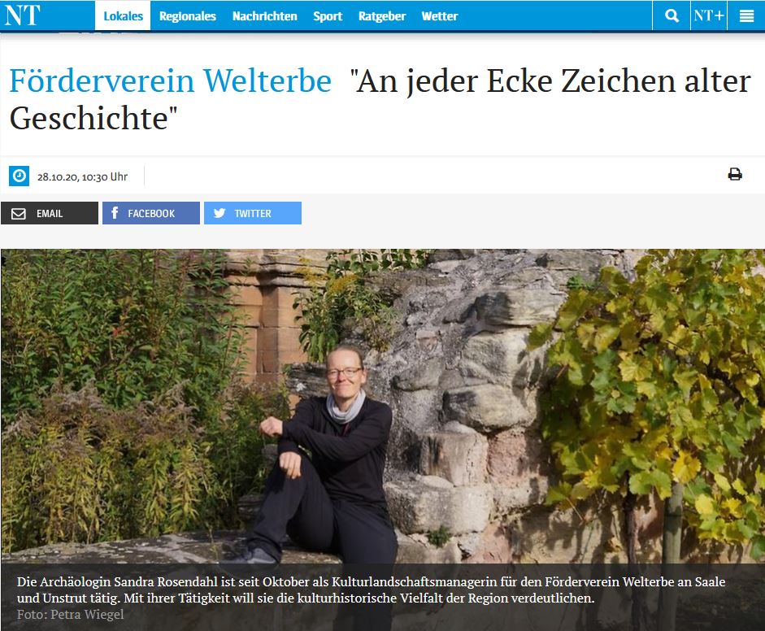This screenshot has height=631, width=765.
Task: Click the NT+ premium icon
Action: coord(708,16)
